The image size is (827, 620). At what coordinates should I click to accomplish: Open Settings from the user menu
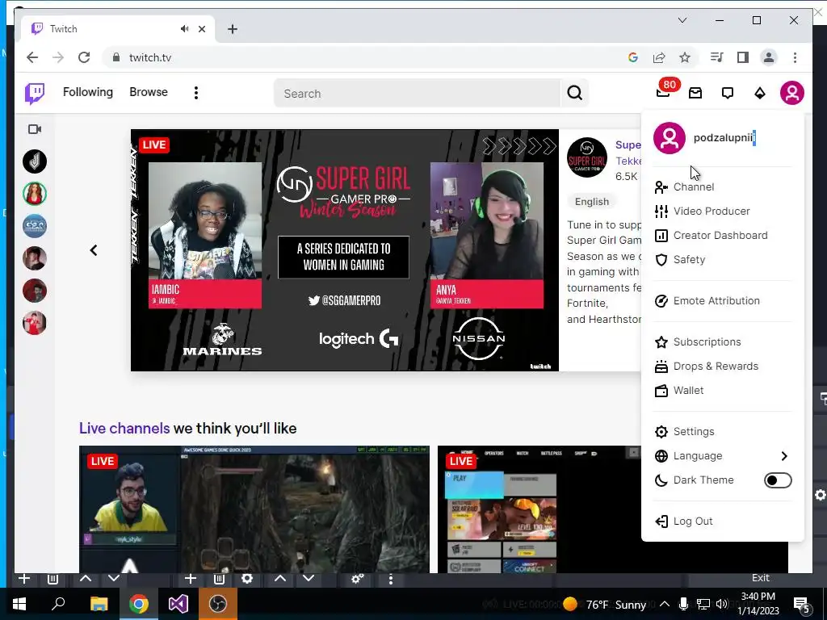click(722, 432)
